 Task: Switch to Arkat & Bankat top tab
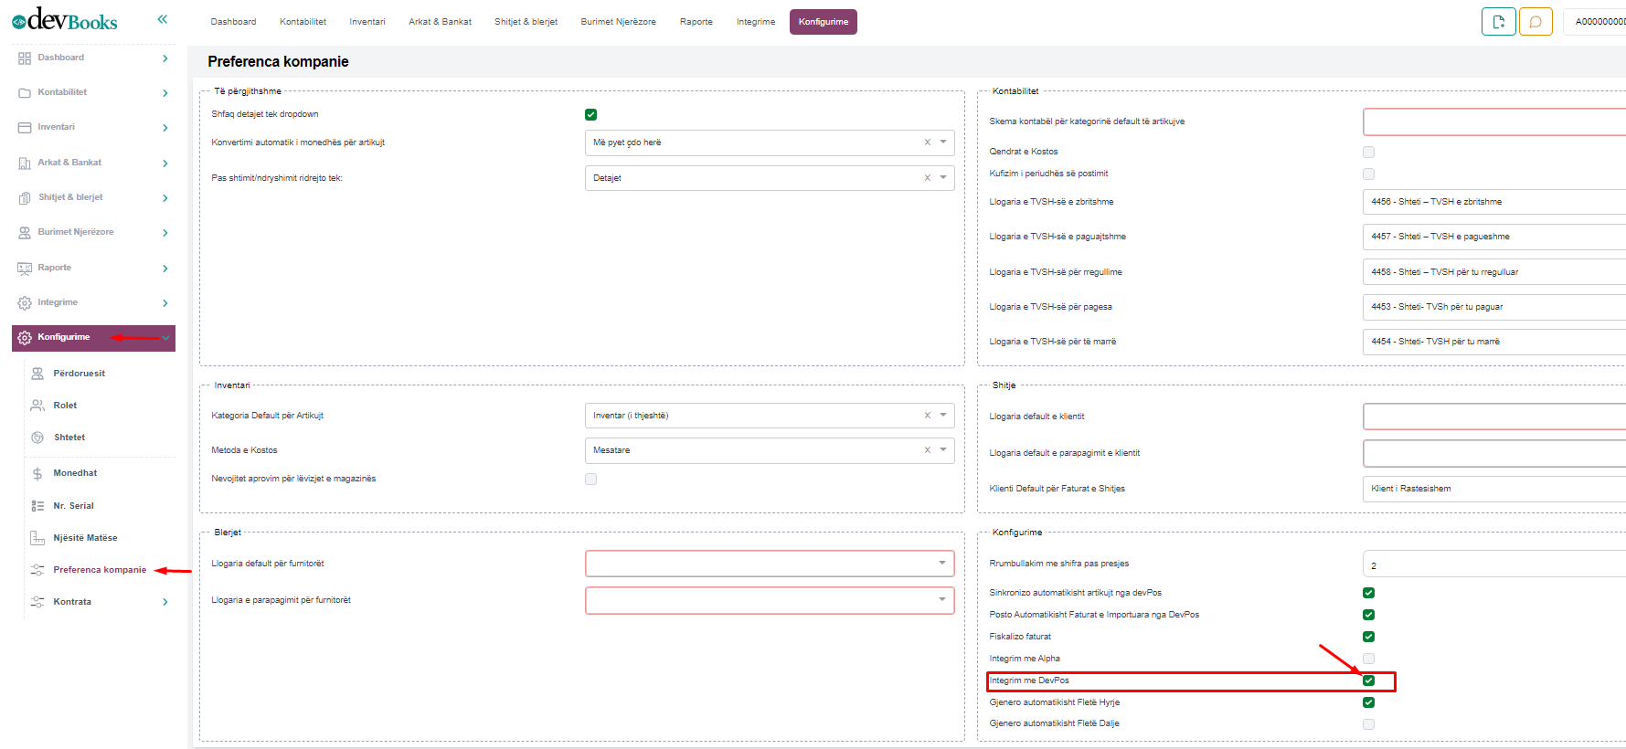click(440, 22)
